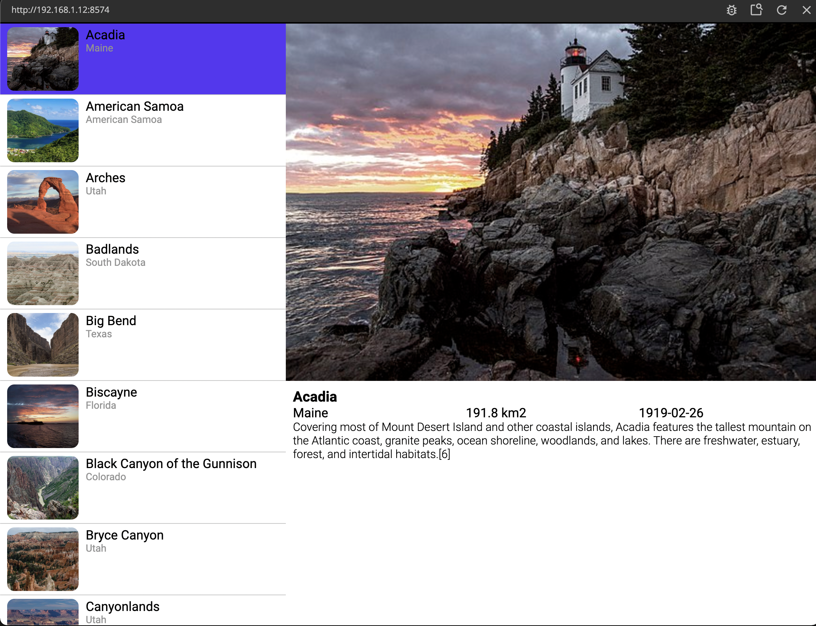The width and height of the screenshot is (816, 626).
Task: Click the open-in-external-window icon
Action: (x=756, y=10)
